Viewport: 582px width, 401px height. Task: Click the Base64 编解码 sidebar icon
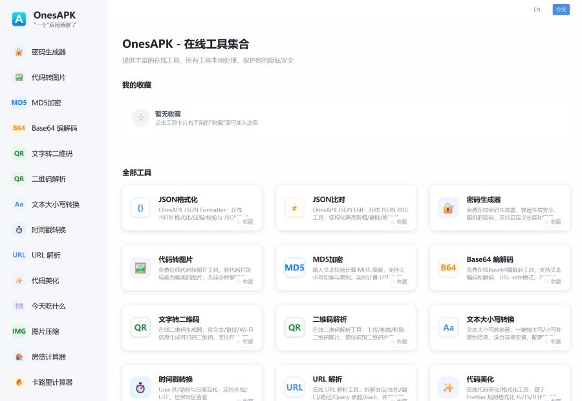coord(19,127)
